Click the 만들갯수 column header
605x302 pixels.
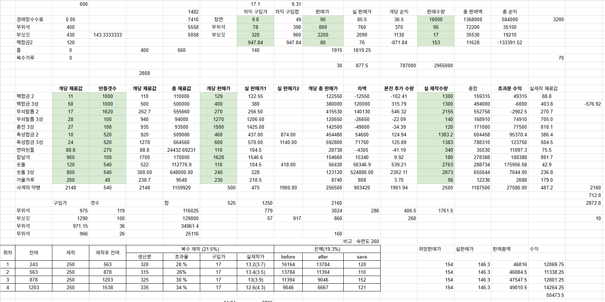pyautogui.click(x=108, y=88)
